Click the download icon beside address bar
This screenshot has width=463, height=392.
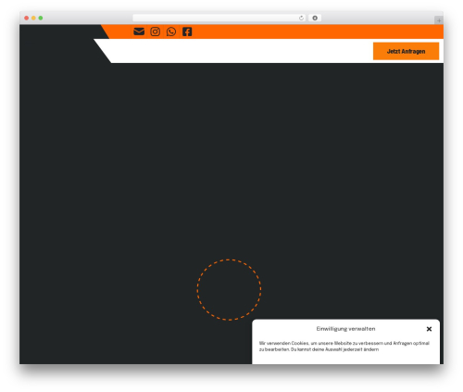[x=315, y=18]
